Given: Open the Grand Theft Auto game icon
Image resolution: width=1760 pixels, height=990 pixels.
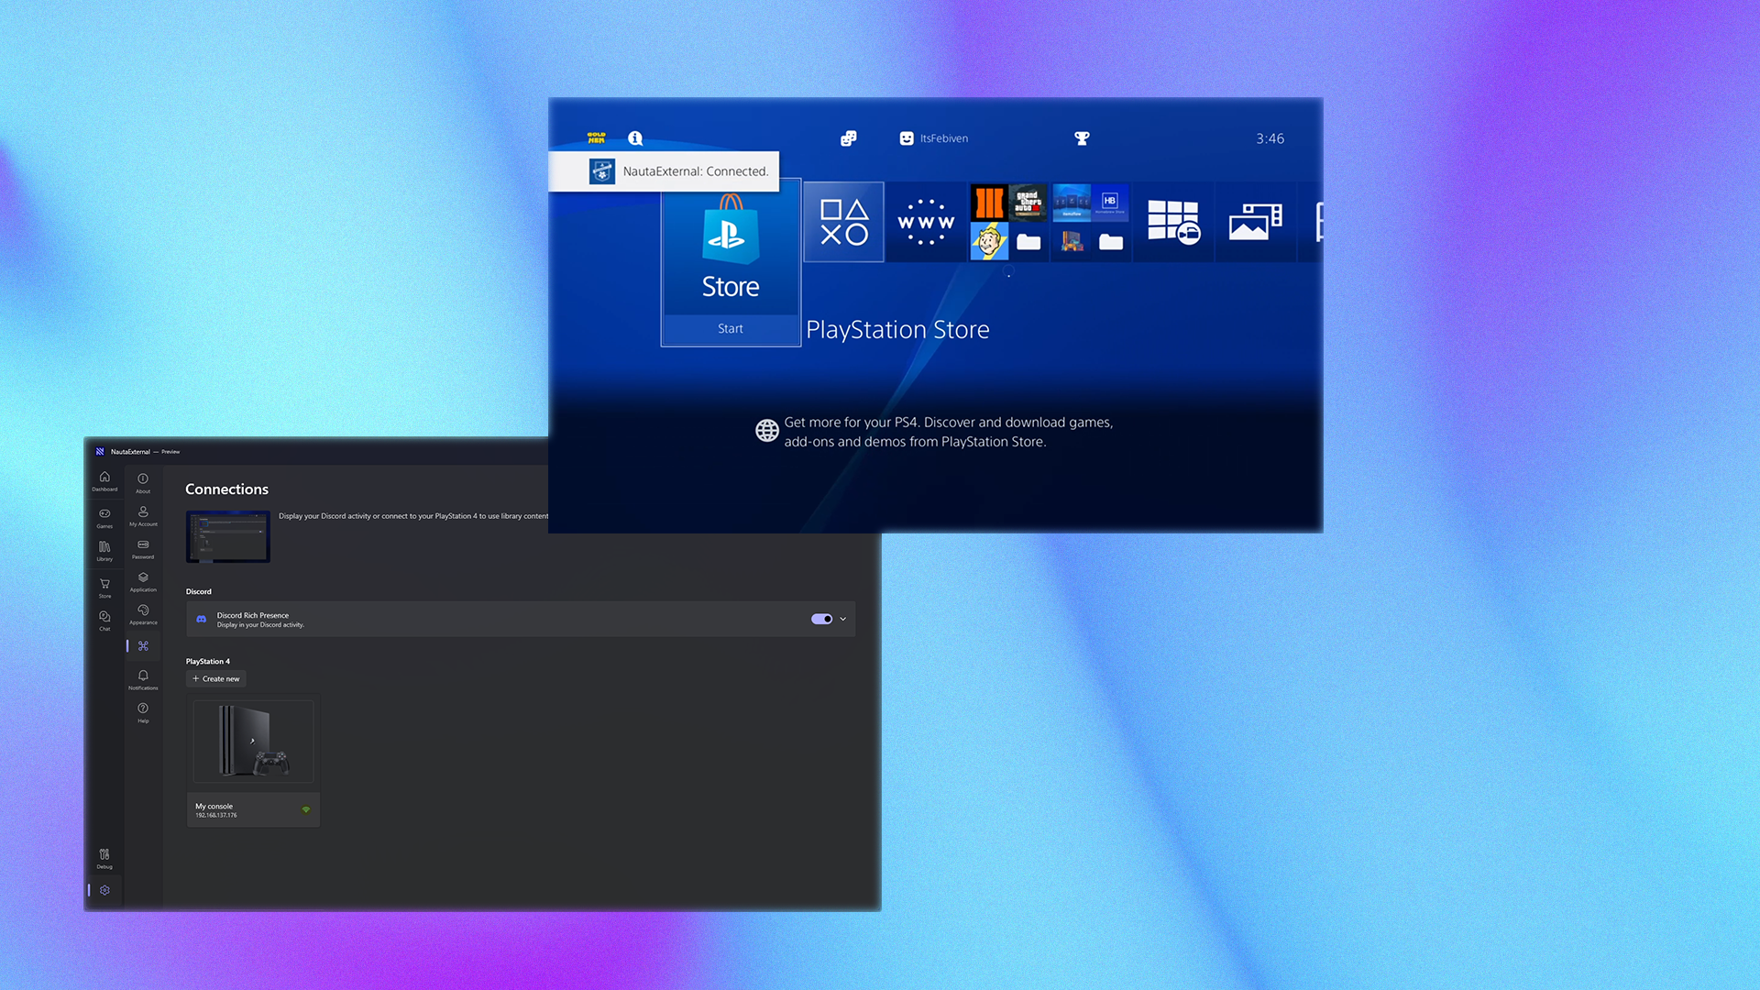Looking at the screenshot, I should point(1028,203).
